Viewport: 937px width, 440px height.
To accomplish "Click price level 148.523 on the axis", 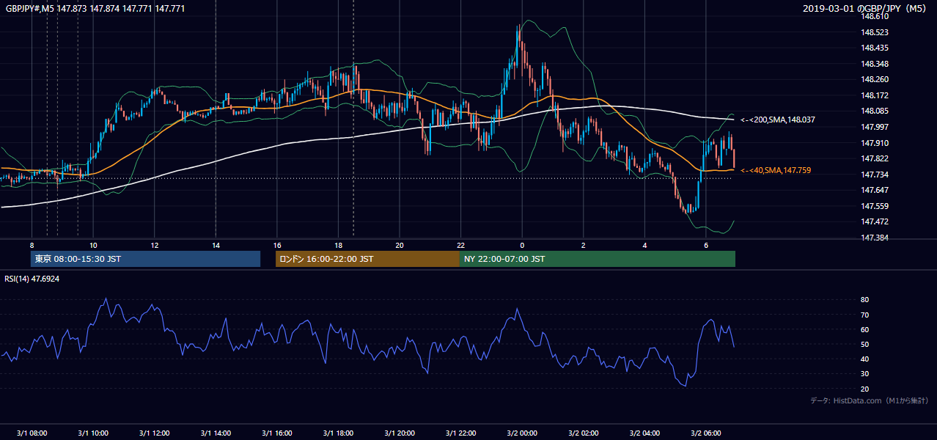I will coord(875,32).
